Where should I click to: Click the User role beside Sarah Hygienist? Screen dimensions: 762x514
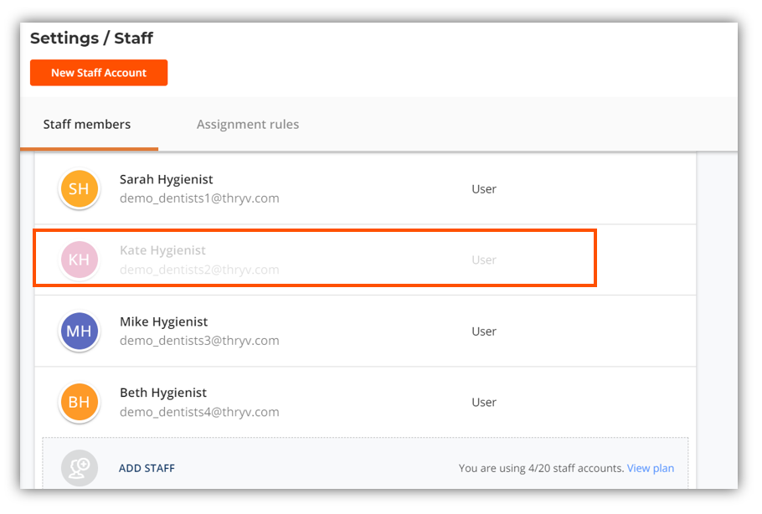tap(484, 189)
